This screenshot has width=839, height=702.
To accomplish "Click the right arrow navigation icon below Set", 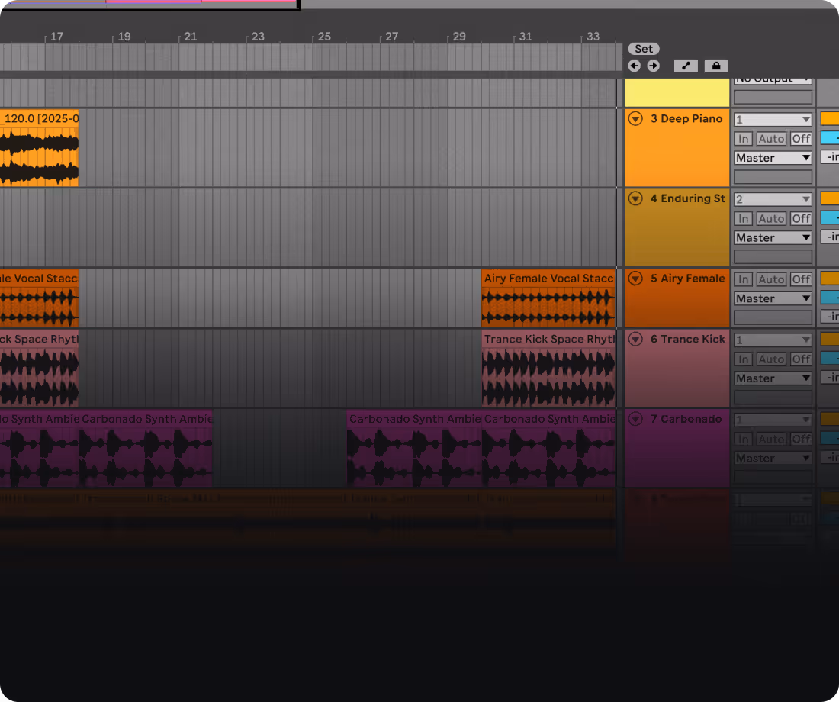I will (654, 66).
